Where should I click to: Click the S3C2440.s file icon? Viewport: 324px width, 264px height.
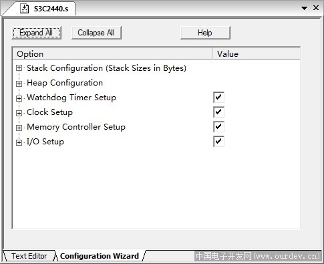24,9
